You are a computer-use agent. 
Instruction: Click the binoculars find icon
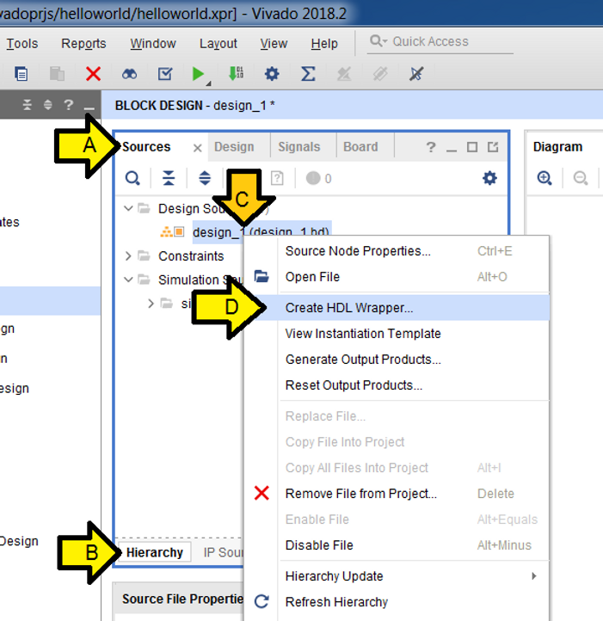pyautogui.click(x=129, y=74)
